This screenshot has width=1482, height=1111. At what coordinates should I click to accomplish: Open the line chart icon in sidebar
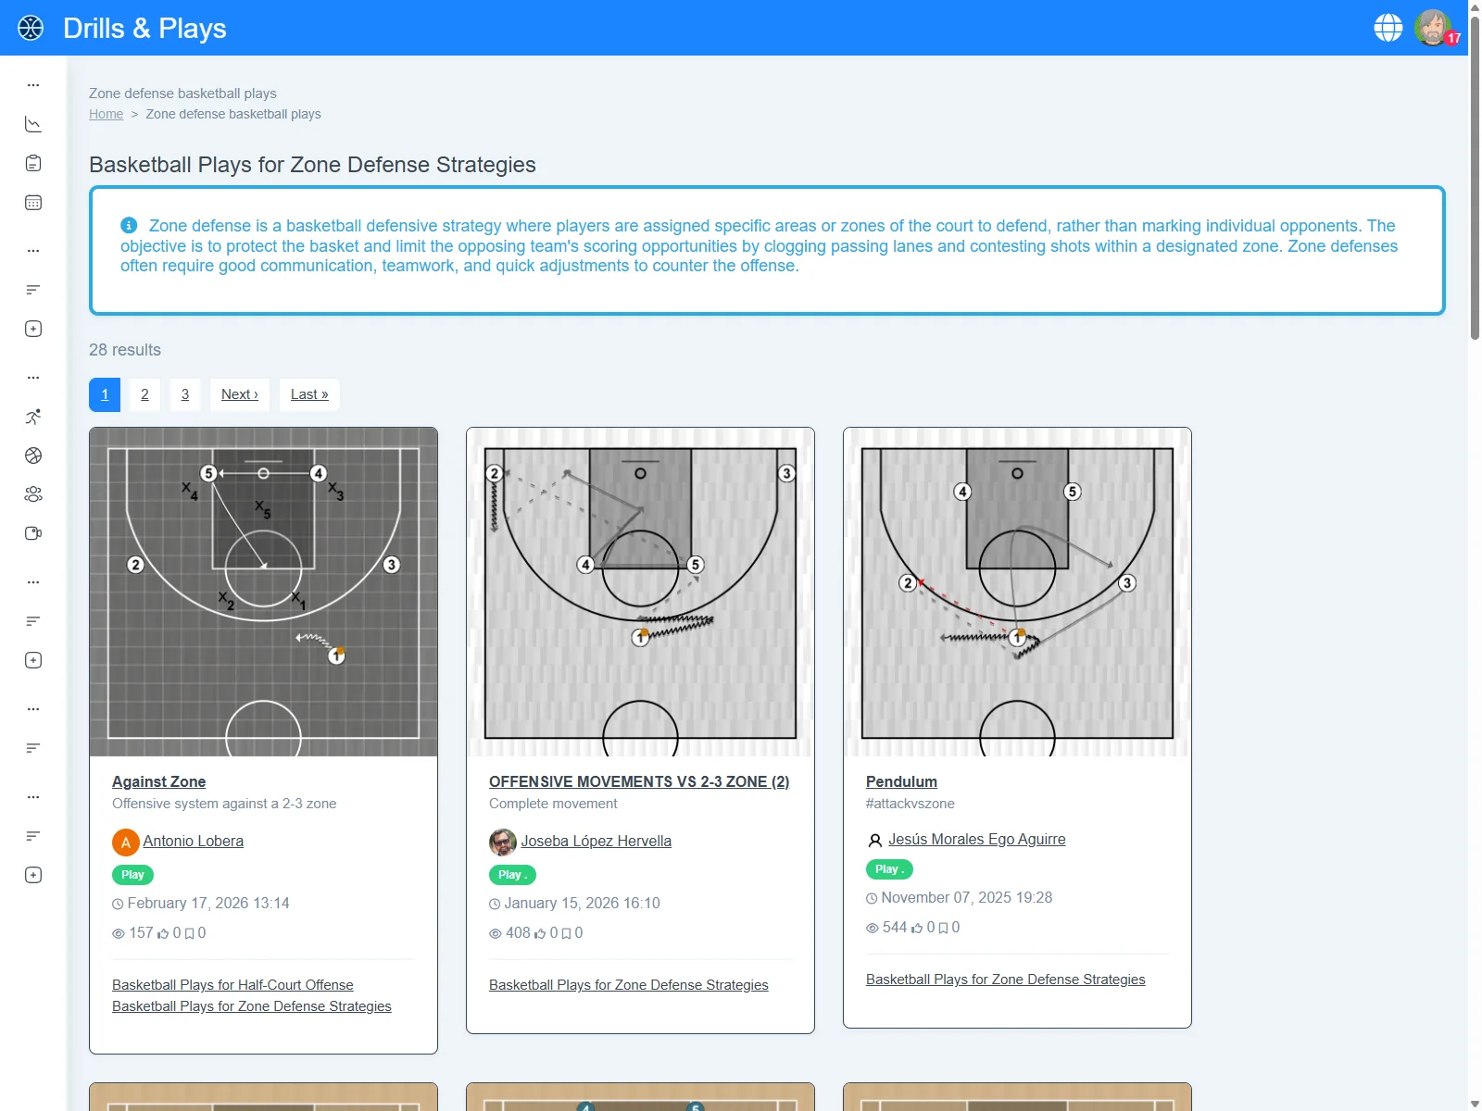pyautogui.click(x=33, y=124)
